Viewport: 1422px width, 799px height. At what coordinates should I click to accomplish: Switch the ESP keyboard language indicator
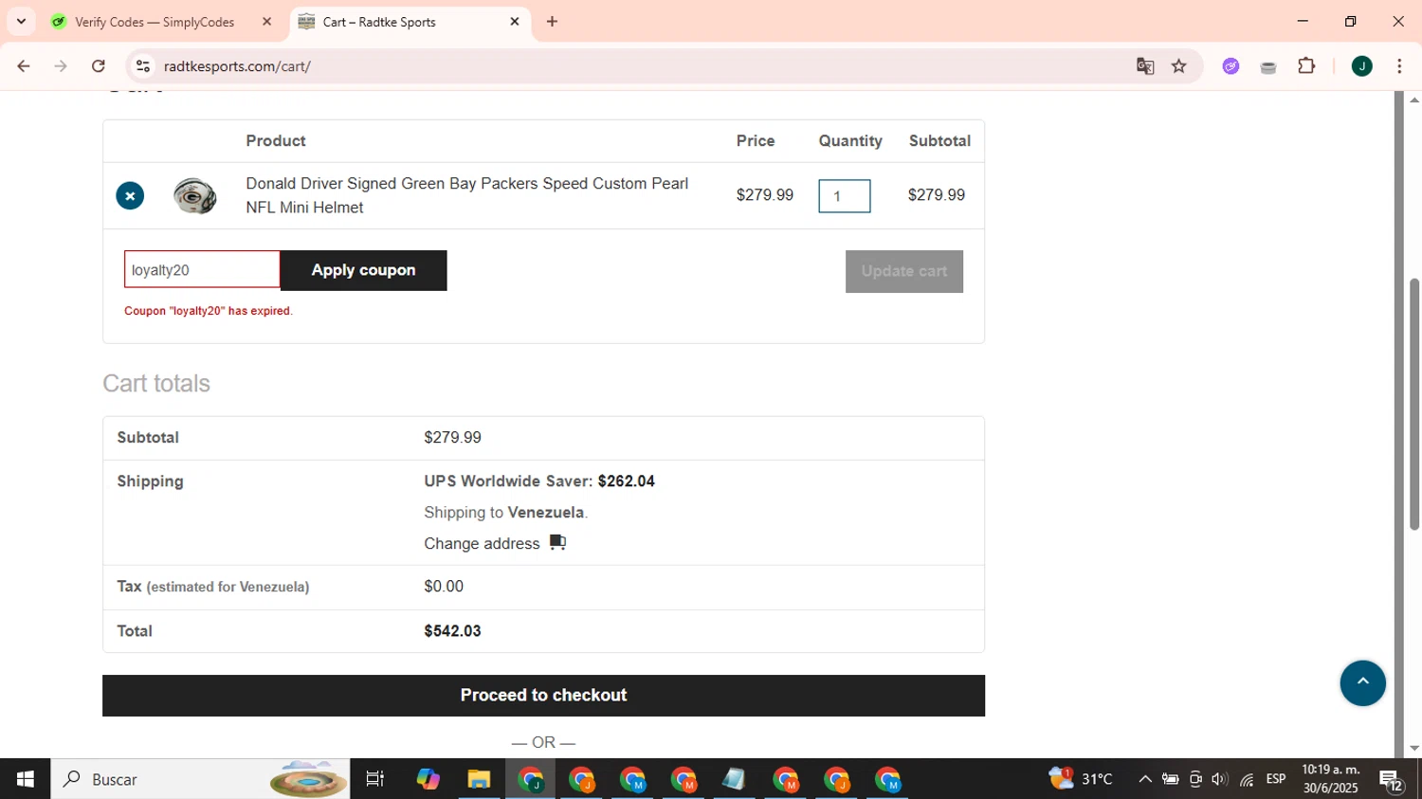point(1276,779)
